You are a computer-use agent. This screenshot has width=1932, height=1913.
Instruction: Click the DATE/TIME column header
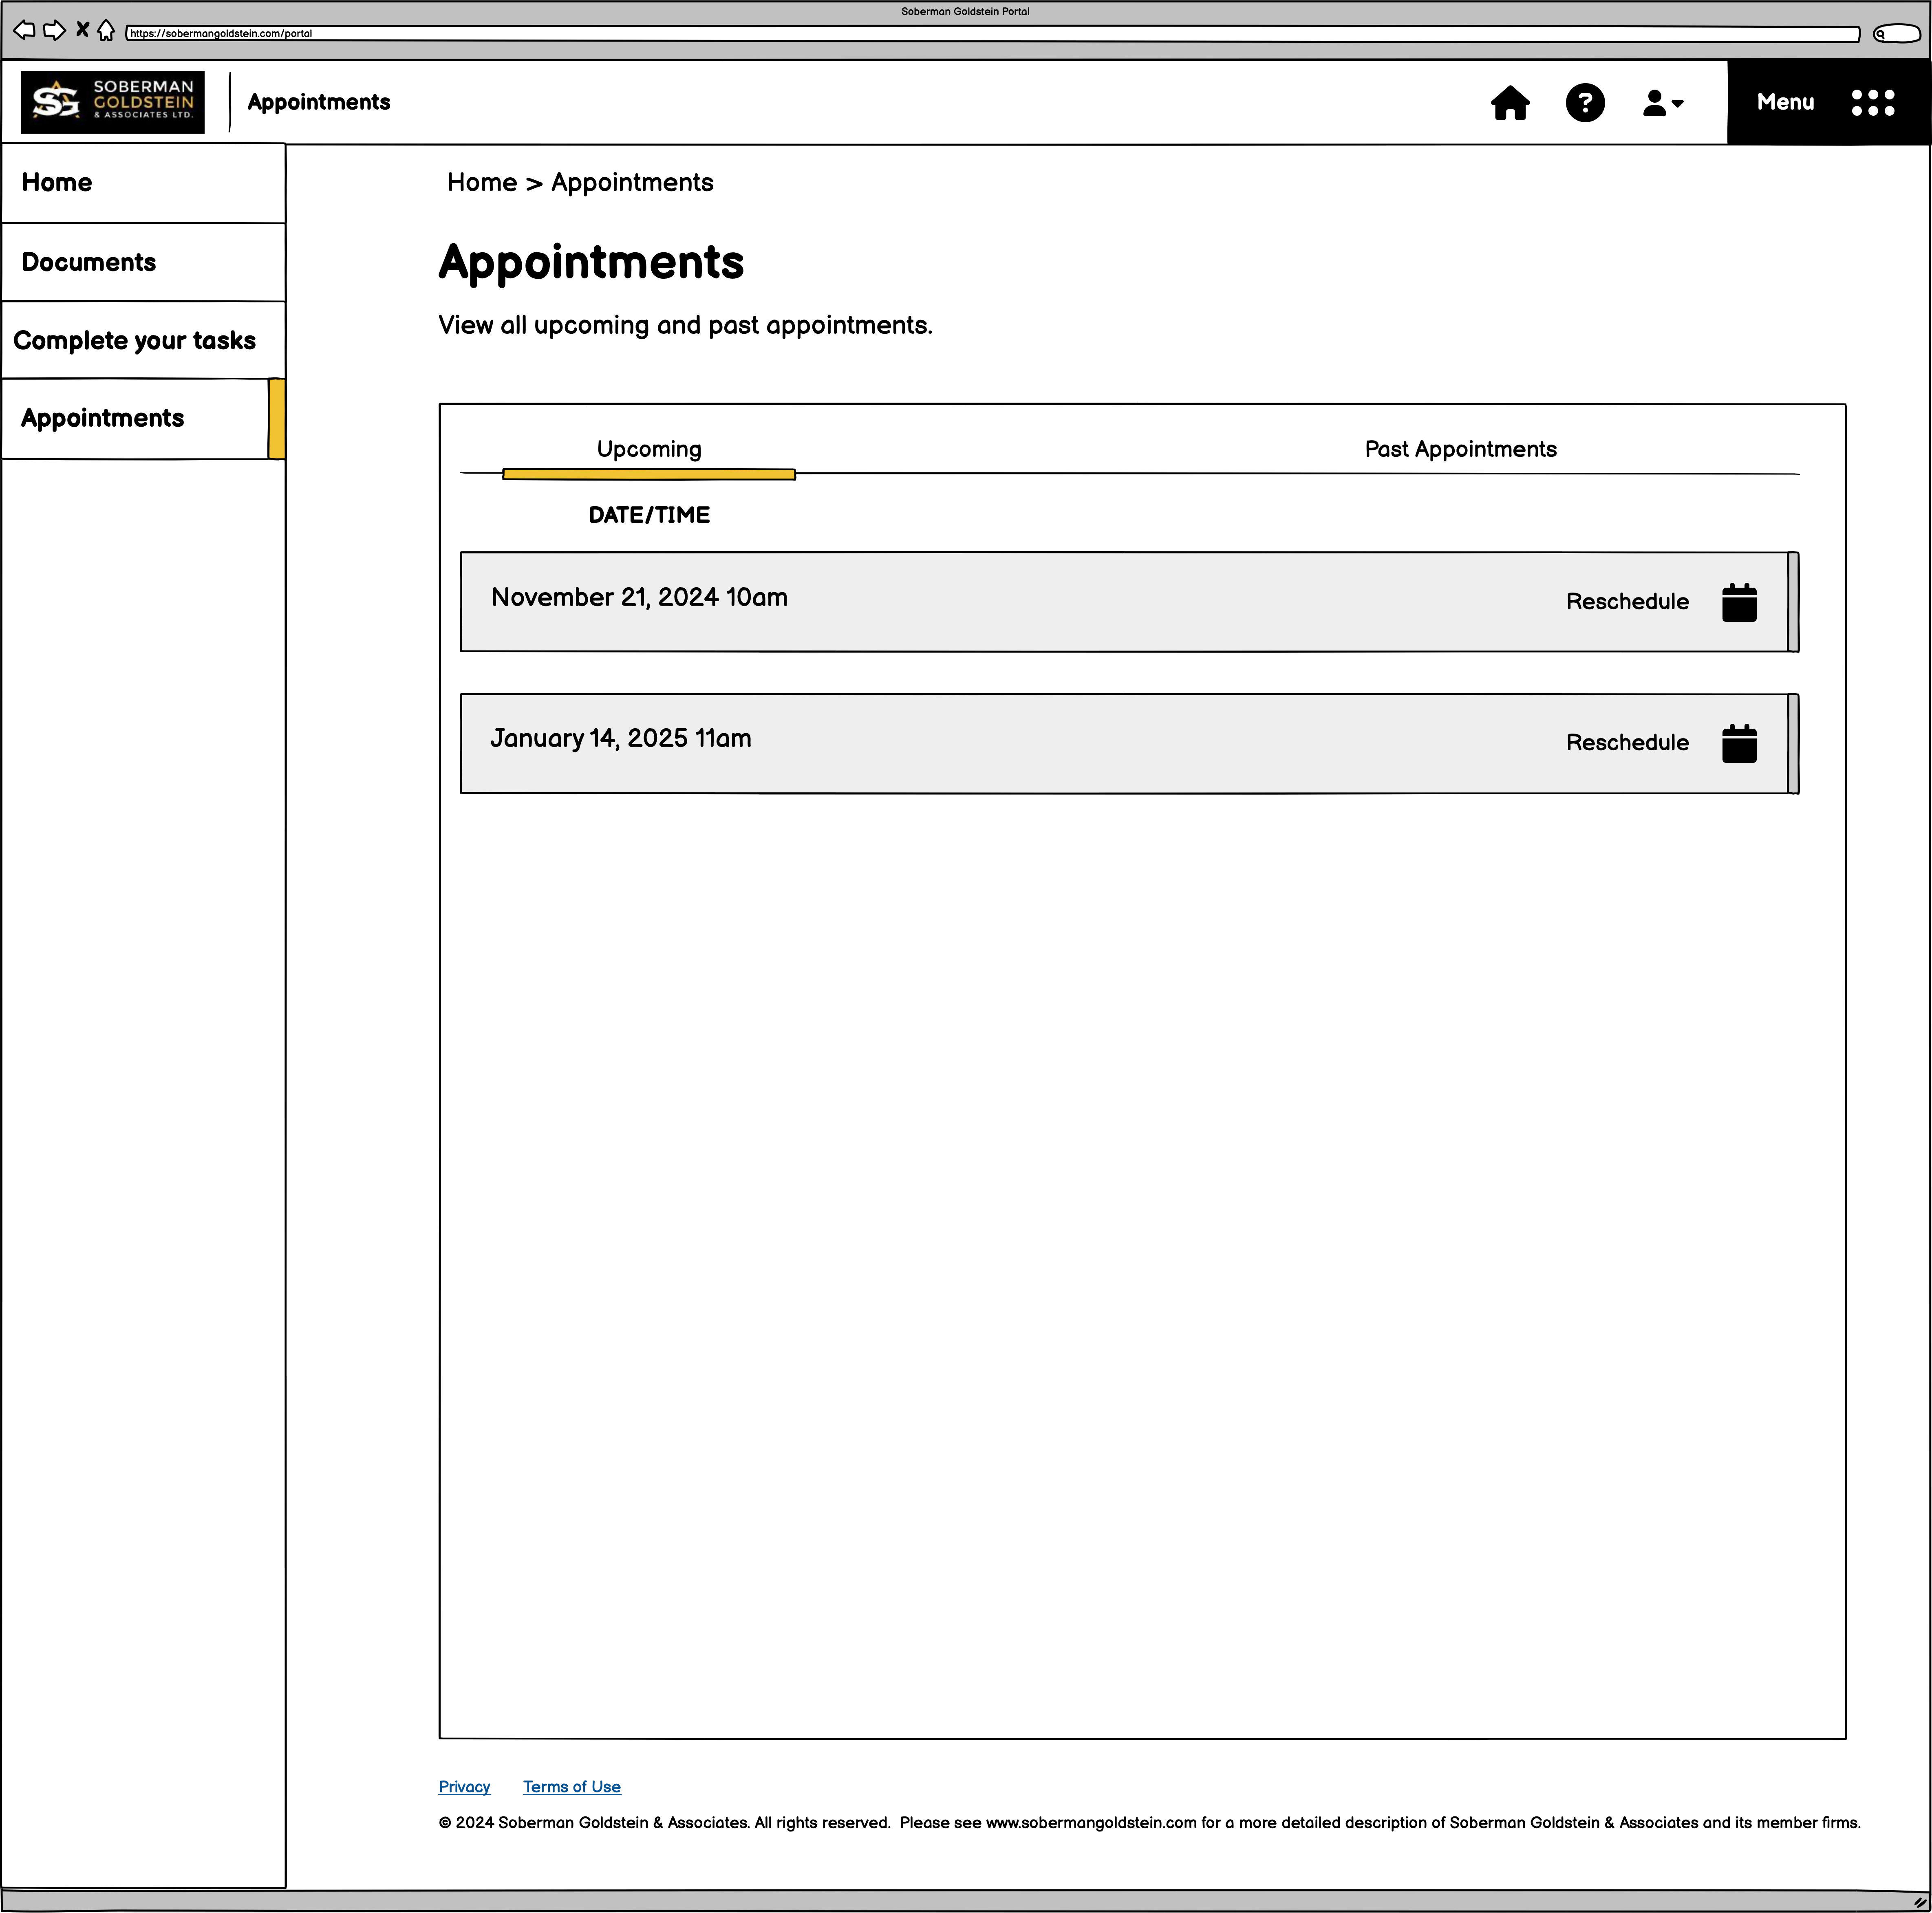pos(649,515)
